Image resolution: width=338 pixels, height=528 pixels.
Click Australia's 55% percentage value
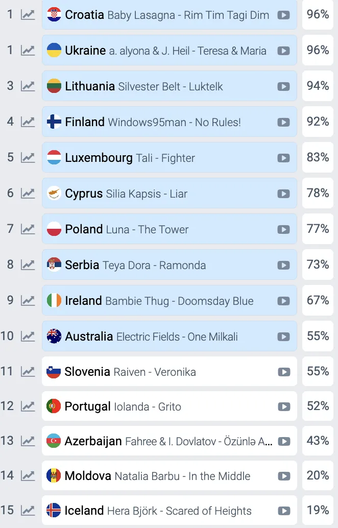coord(318,337)
